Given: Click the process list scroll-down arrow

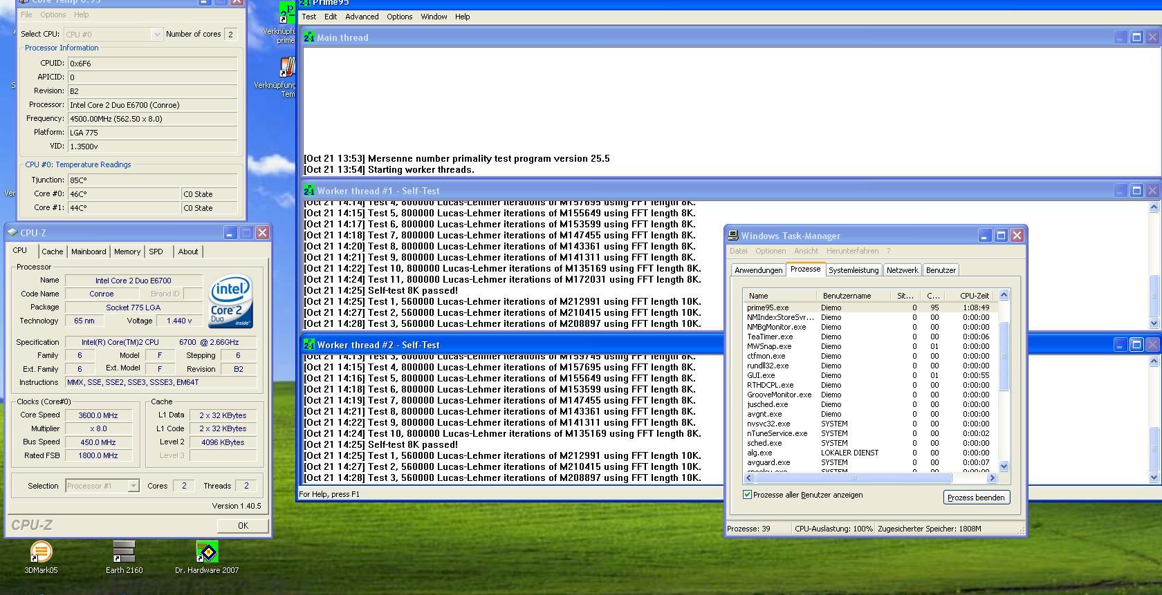Looking at the screenshot, I should click(1004, 466).
